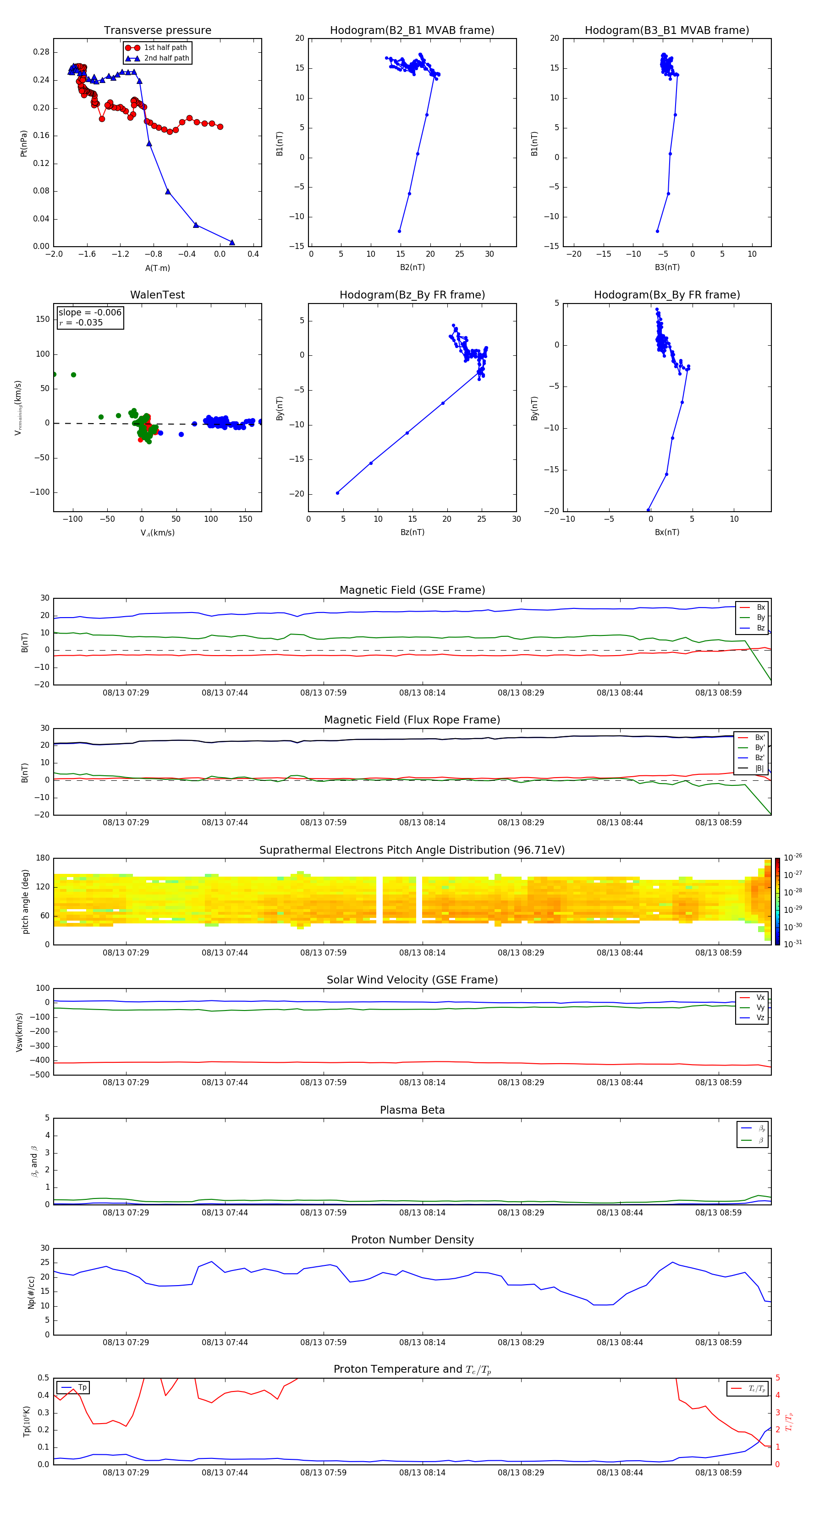Select 'Vz' in solar wind legend
This screenshot has height=1513, width=825.
[752, 1018]
